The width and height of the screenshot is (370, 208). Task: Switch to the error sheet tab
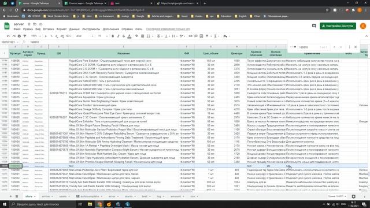click(x=114, y=196)
